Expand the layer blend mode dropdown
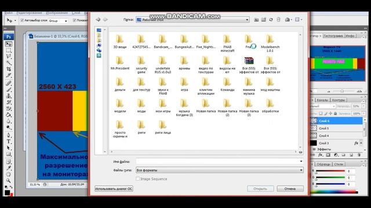The height and width of the screenshot is (208, 371). click(x=334, y=106)
